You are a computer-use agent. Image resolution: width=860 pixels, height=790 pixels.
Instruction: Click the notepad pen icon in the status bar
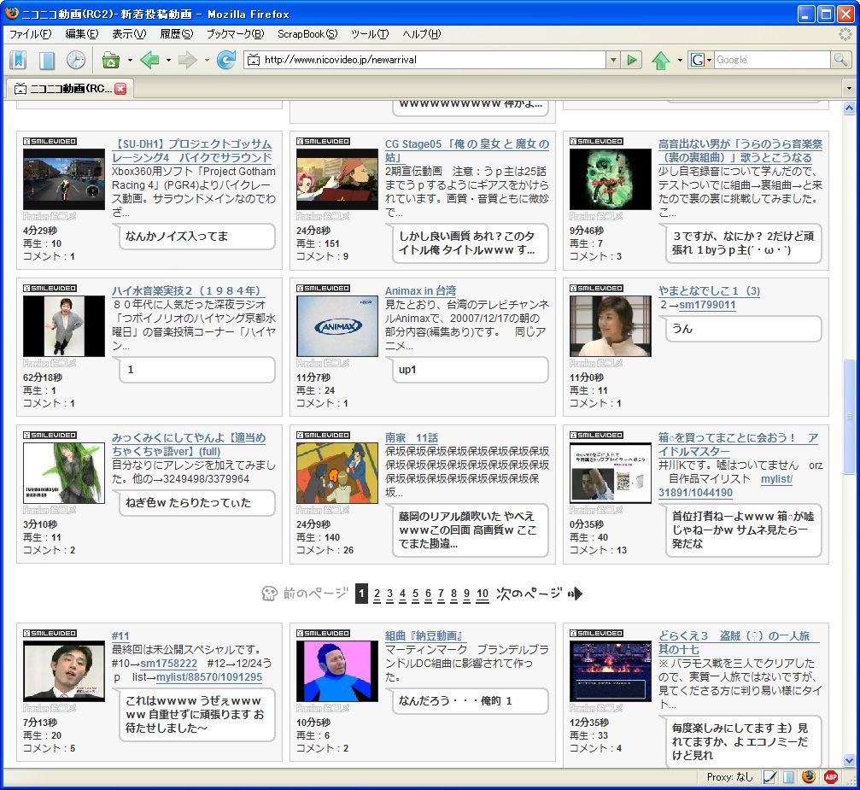[x=769, y=777]
